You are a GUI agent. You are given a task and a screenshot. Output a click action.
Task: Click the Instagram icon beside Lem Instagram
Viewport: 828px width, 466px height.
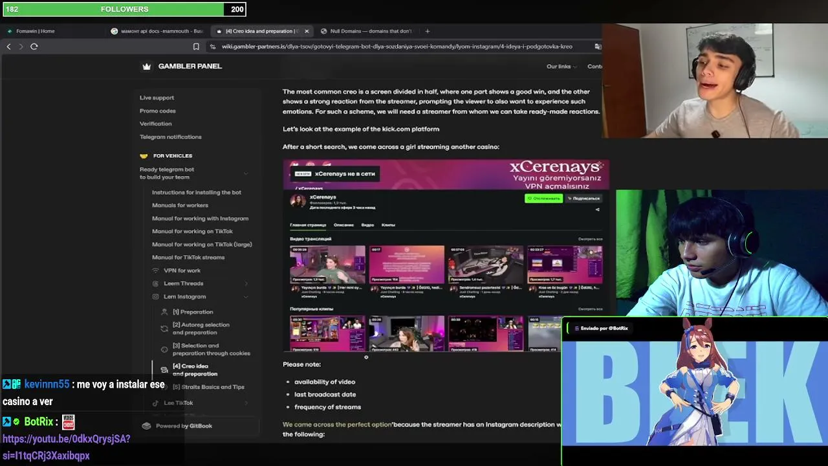(x=155, y=296)
